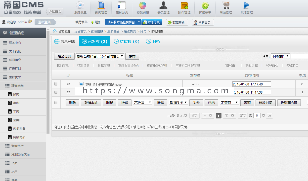The height and width of the screenshot is (181, 308).
Task: Open the 不限属性 search dropdown
Action: coord(280,56)
